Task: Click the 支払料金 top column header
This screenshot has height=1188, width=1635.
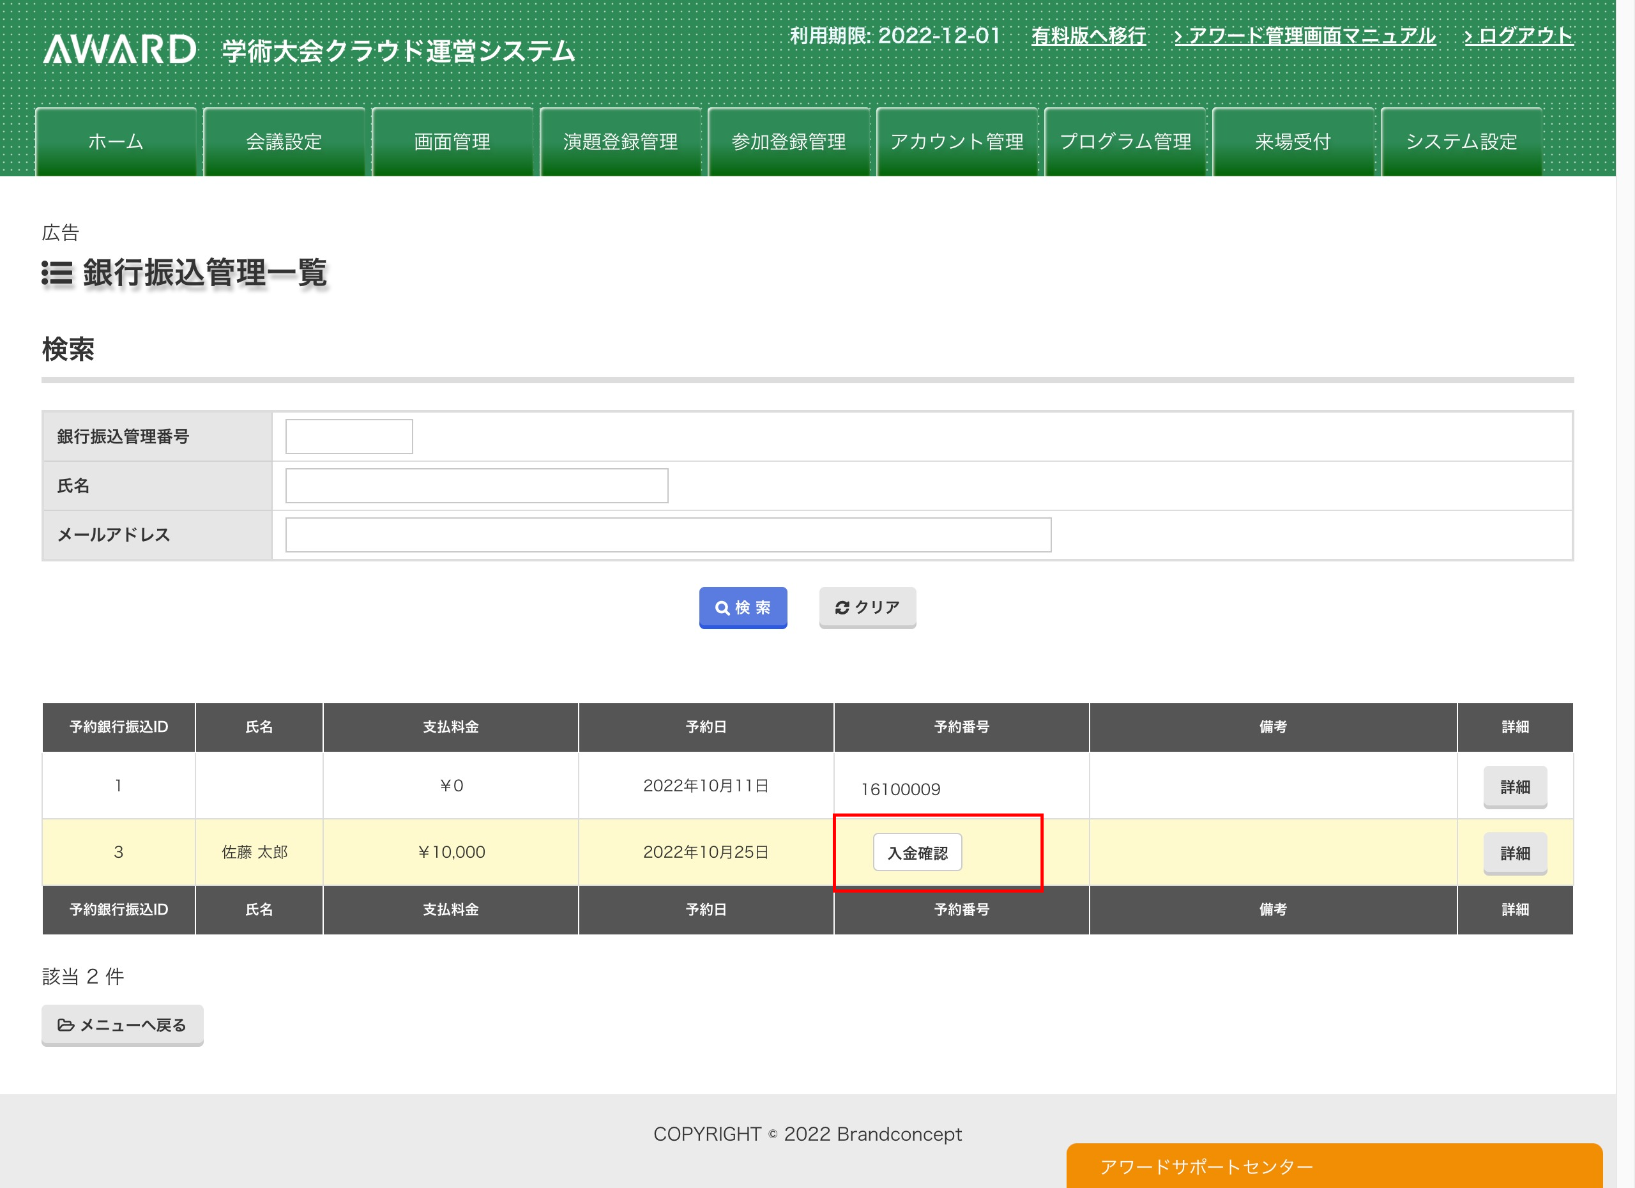Action: tap(450, 727)
